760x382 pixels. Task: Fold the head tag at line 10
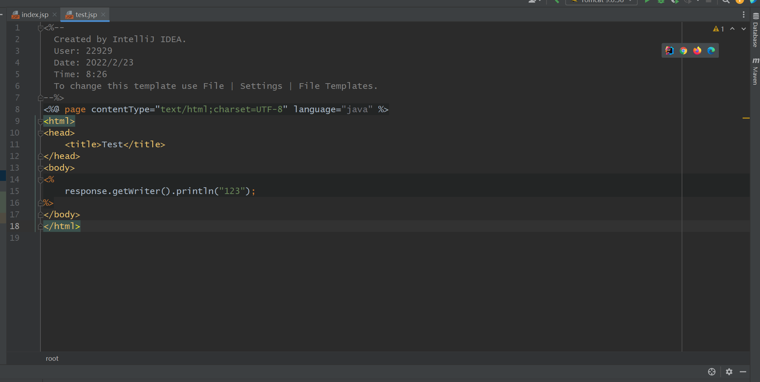coord(40,133)
